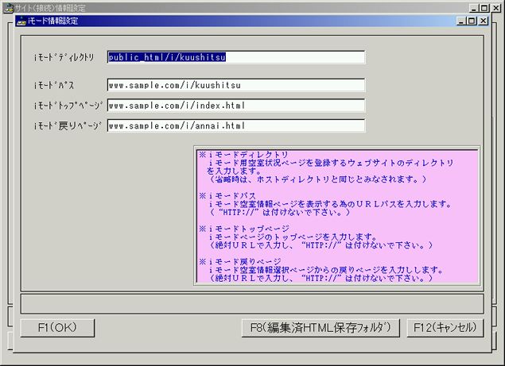Click the サイト(接続)情報設定 window icon
505x366 pixels.
point(8,8)
